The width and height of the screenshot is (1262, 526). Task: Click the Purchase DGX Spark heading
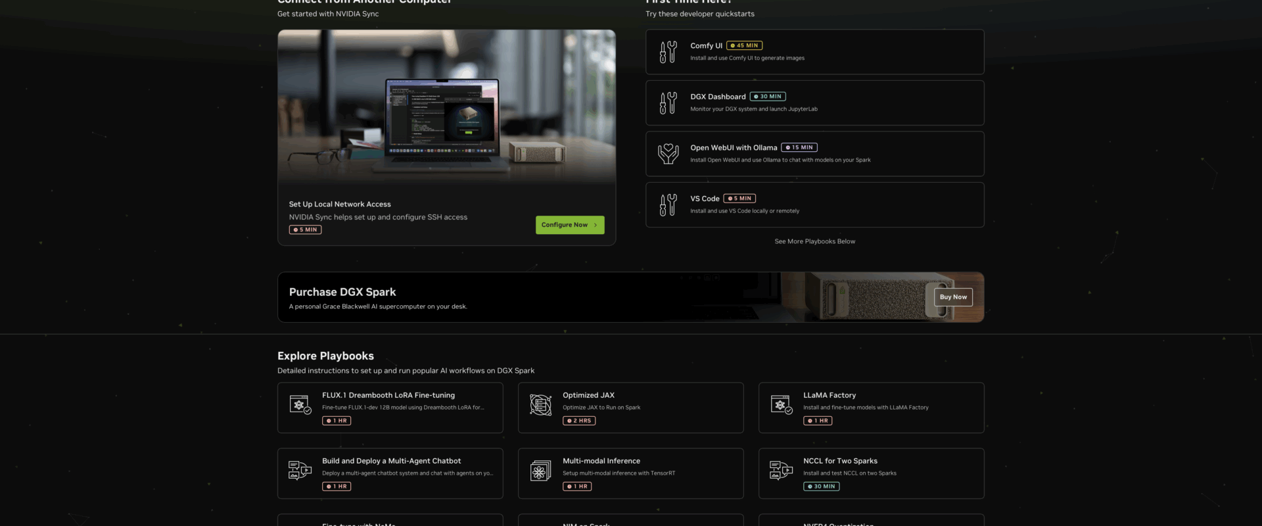click(342, 292)
